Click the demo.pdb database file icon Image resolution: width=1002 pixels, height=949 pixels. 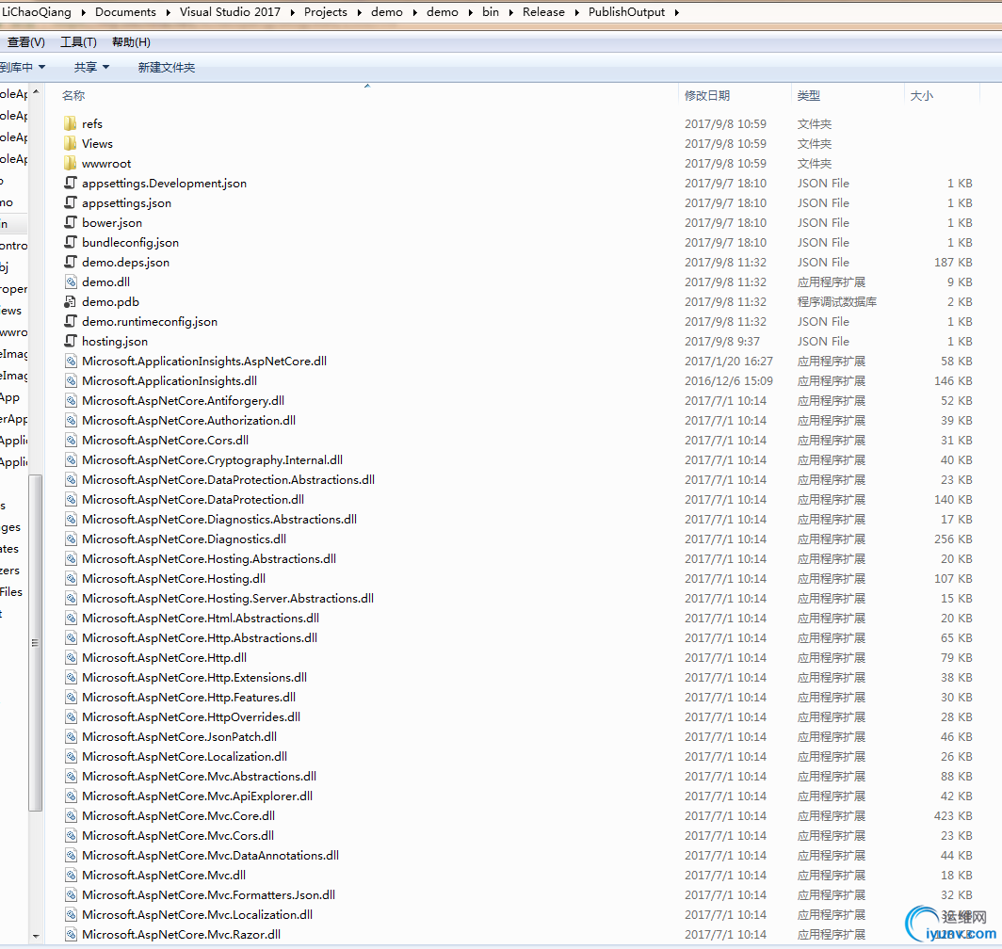[71, 301]
